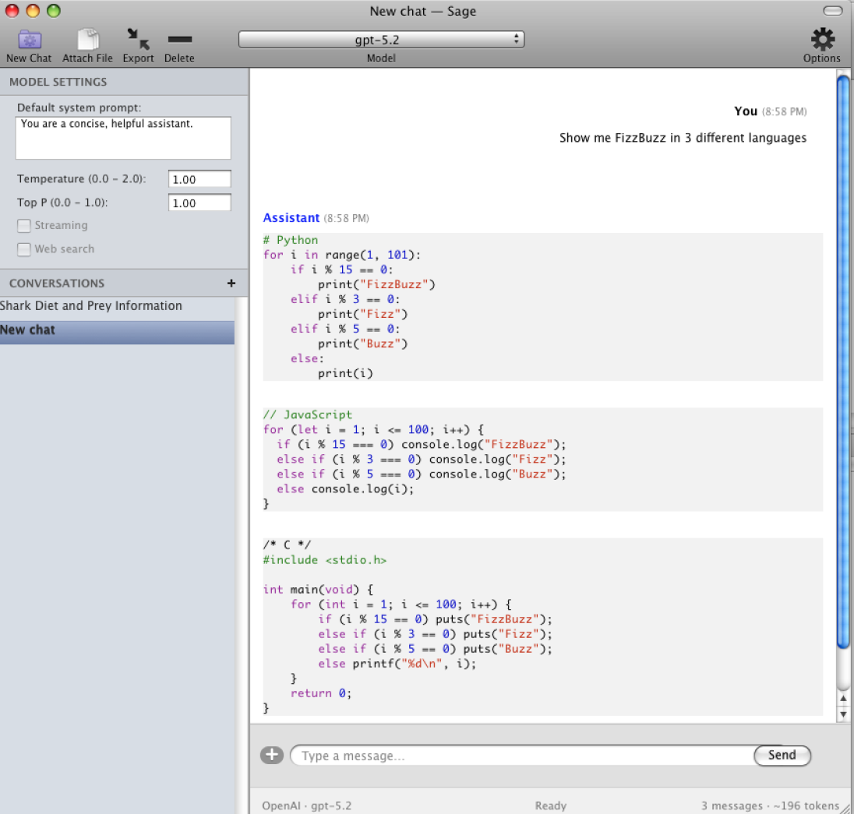Select the New chat conversation entry
Screen dimensions: 854x814
click(117, 330)
